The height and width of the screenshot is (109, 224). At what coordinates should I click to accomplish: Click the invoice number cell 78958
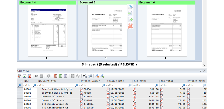pos(93,93)
